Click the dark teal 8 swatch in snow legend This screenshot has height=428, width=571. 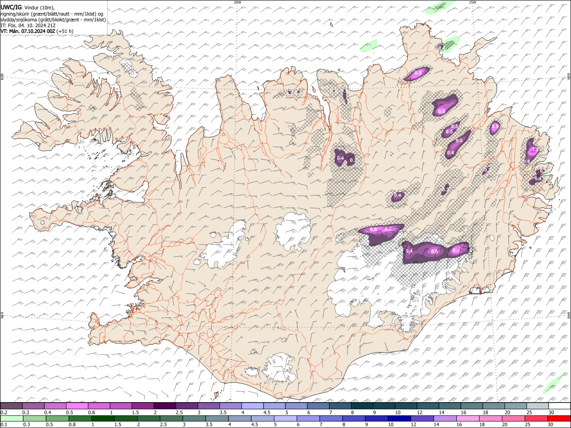tap(362, 406)
